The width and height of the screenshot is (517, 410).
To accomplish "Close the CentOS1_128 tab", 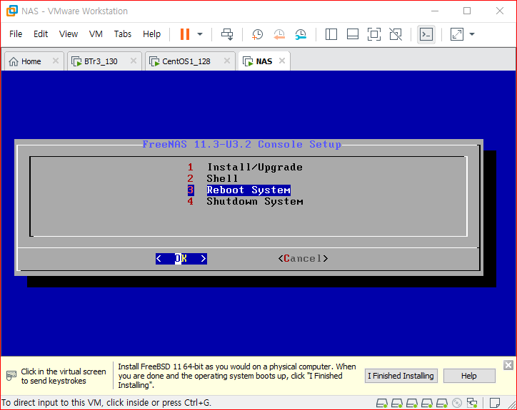I will (x=227, y=61).
